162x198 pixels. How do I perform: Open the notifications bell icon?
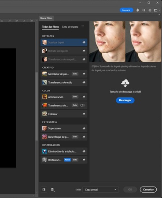tap(138, 10)
